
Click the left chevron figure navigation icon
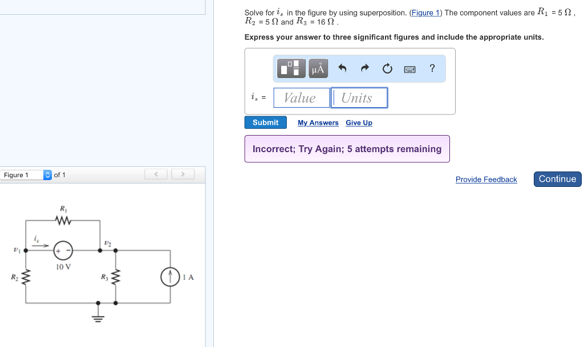pyautogui.click(x=156, y=174)
